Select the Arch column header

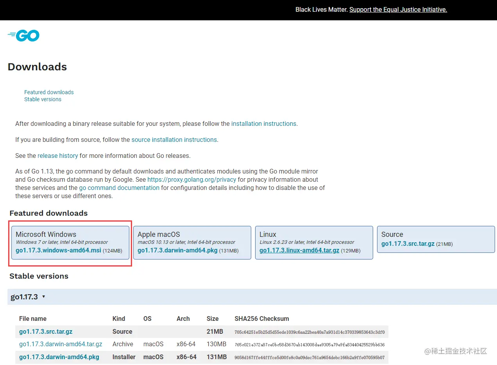click(183, 318)
